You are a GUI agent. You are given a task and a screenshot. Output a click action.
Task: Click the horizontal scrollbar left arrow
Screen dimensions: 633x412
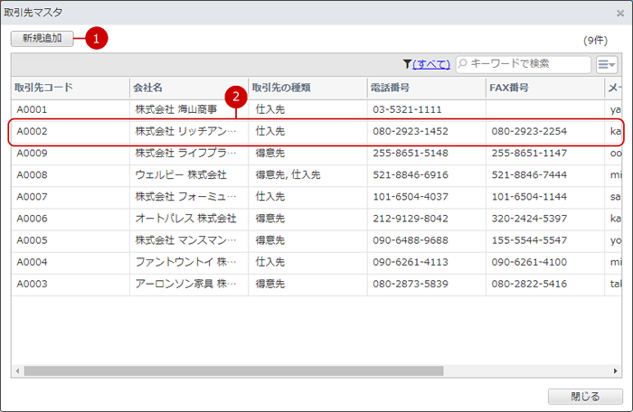pyautogui.click(x=16, y=370)
